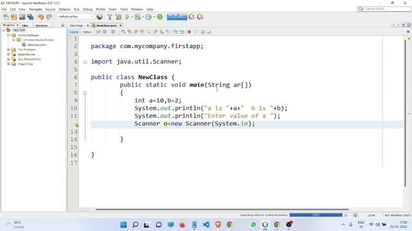
Task: Switch to the Files tab
Action: tap(25, 26)
